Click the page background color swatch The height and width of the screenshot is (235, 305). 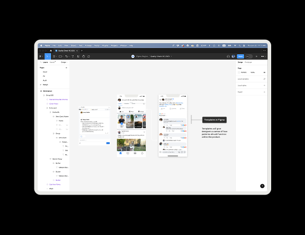239,72
